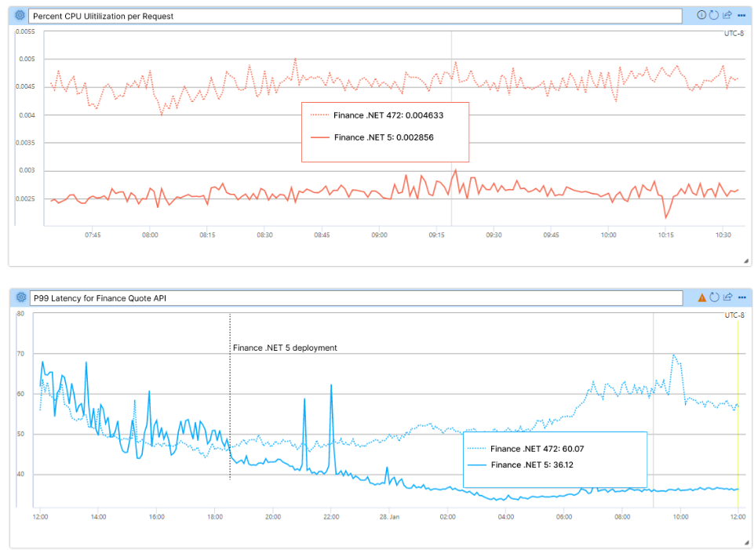Click the 22:00 tick on Latency chart

(x=331, y=517)
